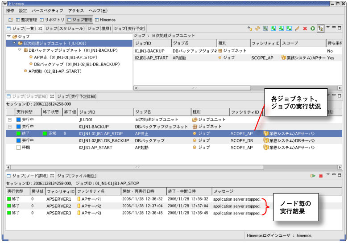Select the APSERVER2 row in node details
Viewport: 348px width, 243px height.
[58, 206]
